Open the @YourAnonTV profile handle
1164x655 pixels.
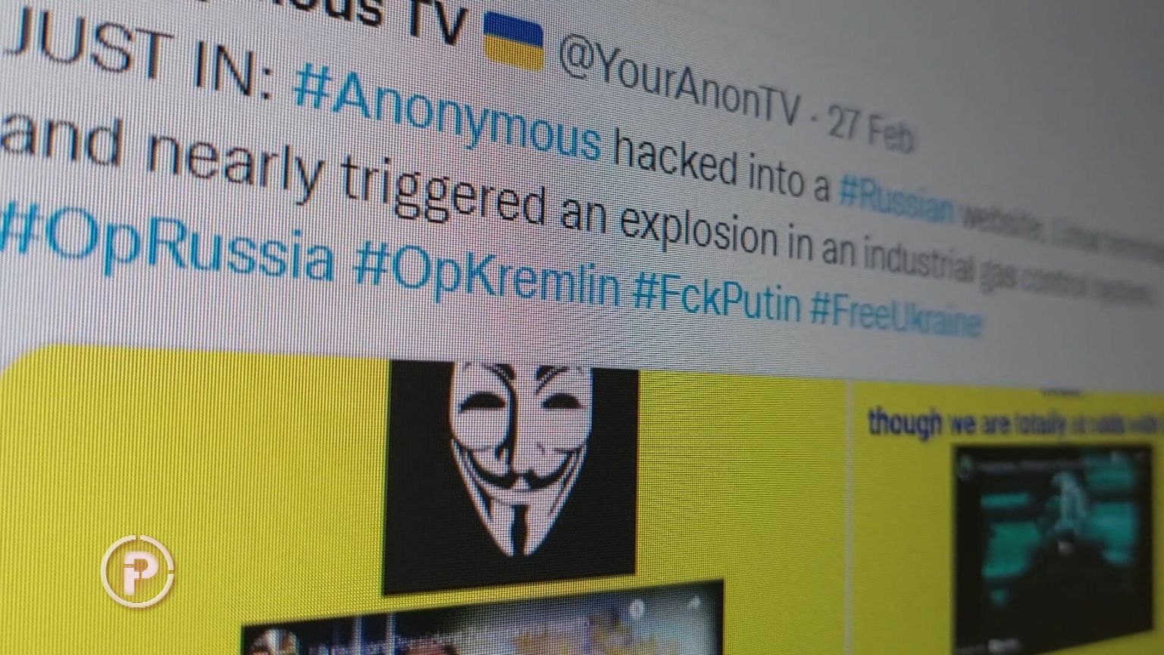pyautogui.click(x=680, y=82)
